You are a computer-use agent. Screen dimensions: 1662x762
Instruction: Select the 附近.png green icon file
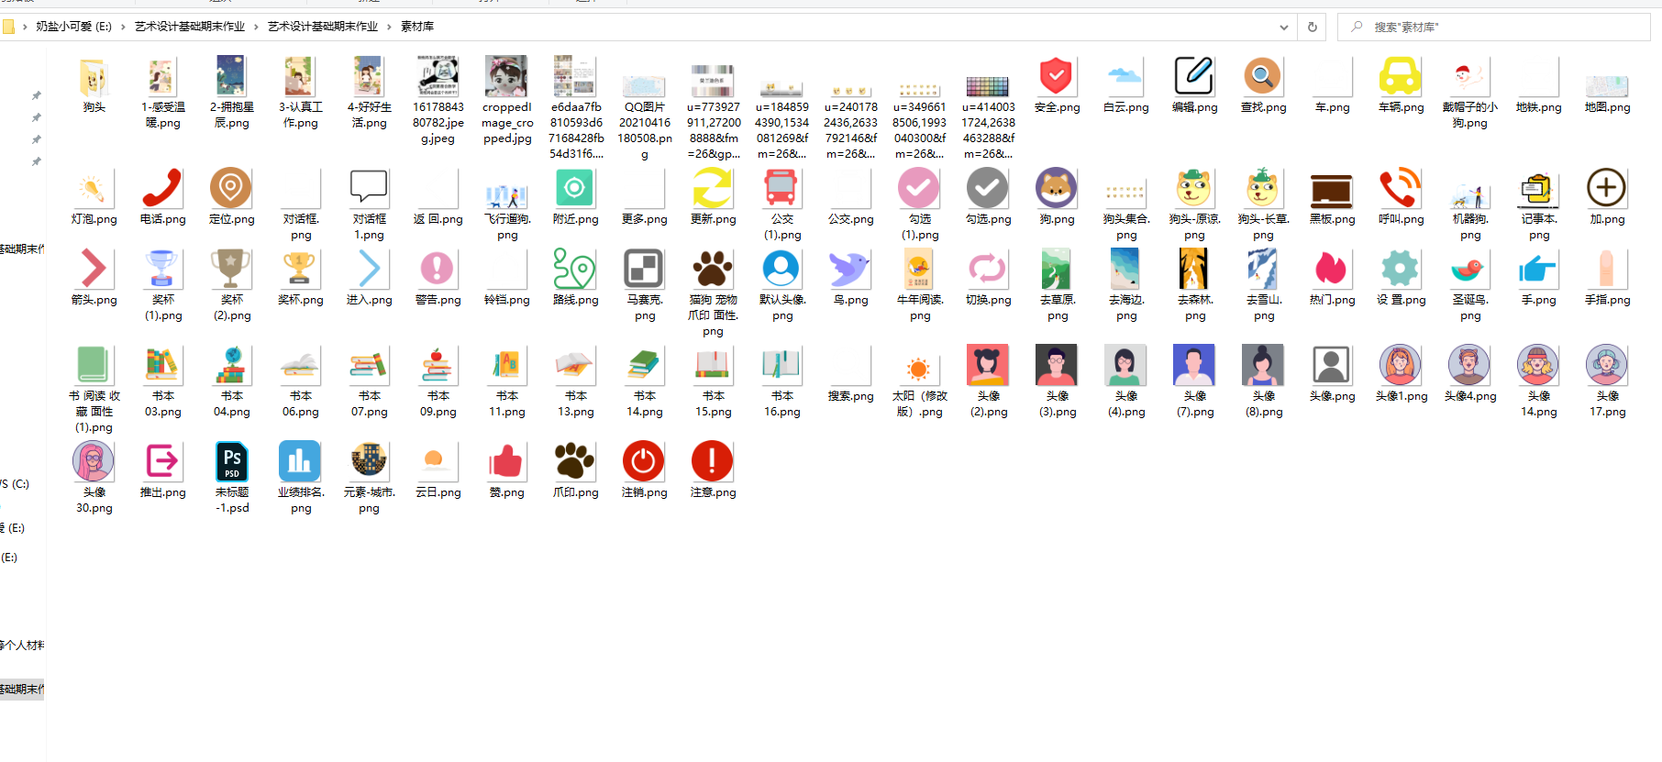575,189
